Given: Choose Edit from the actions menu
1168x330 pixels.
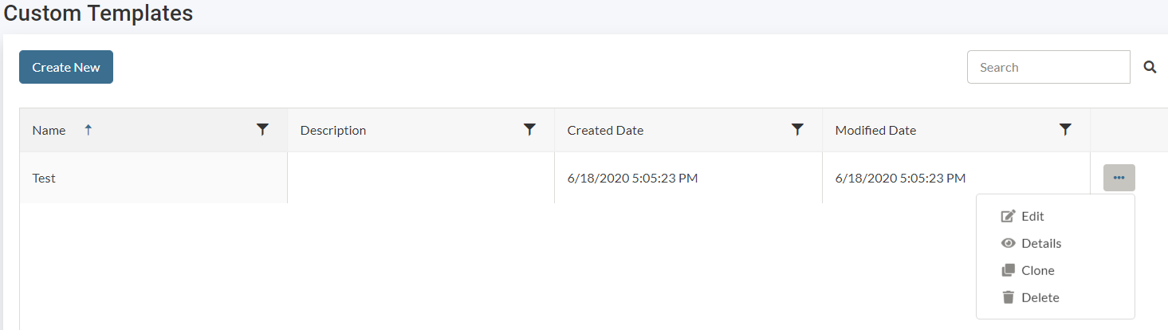Looking at the screenshot, I should pos(1032,216).
